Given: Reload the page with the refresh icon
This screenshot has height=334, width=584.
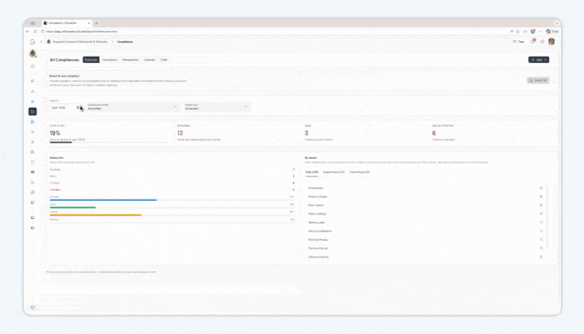Looking at the screenshot, I should tap(36, 31).
